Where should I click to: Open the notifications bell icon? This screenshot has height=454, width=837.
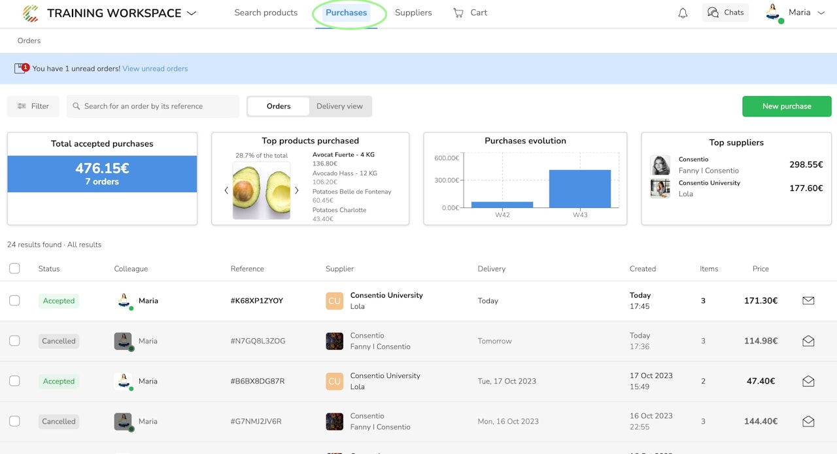683,13
